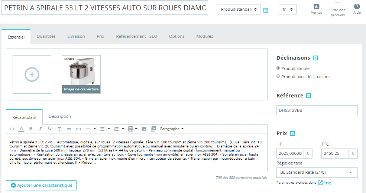
Task: Switch to the Prix tab
Action: tap(101, 36)
